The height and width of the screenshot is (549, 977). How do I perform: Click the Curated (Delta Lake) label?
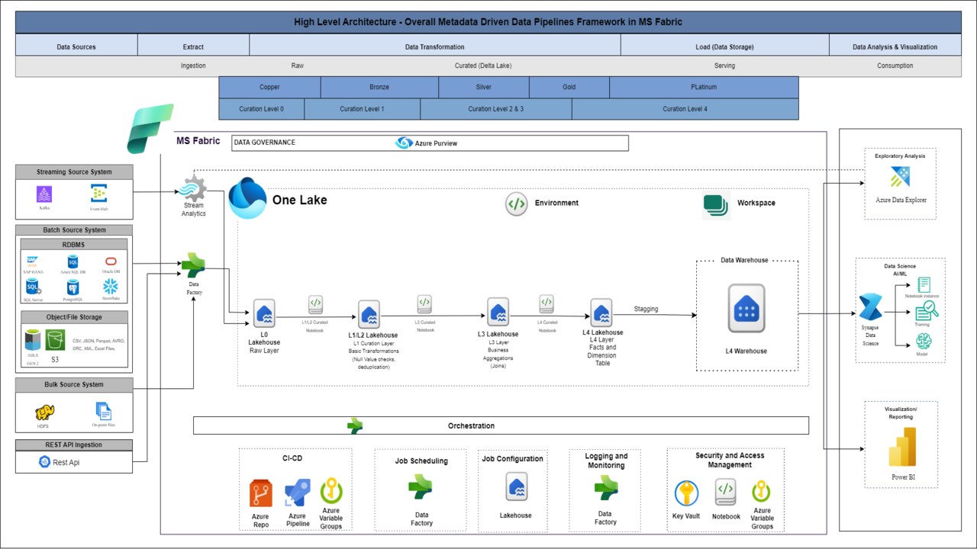click(483, 66)
